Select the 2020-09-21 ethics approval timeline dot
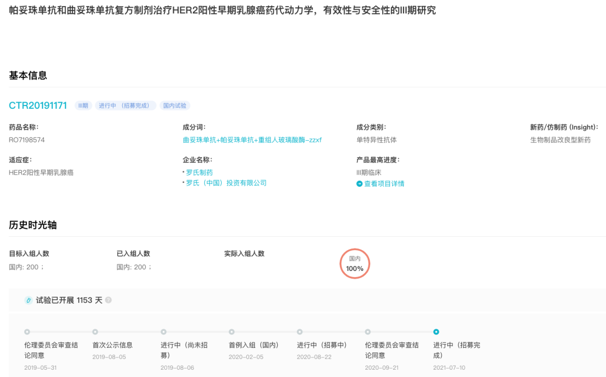Screen dimensions: 606x377 click(368, 332)
